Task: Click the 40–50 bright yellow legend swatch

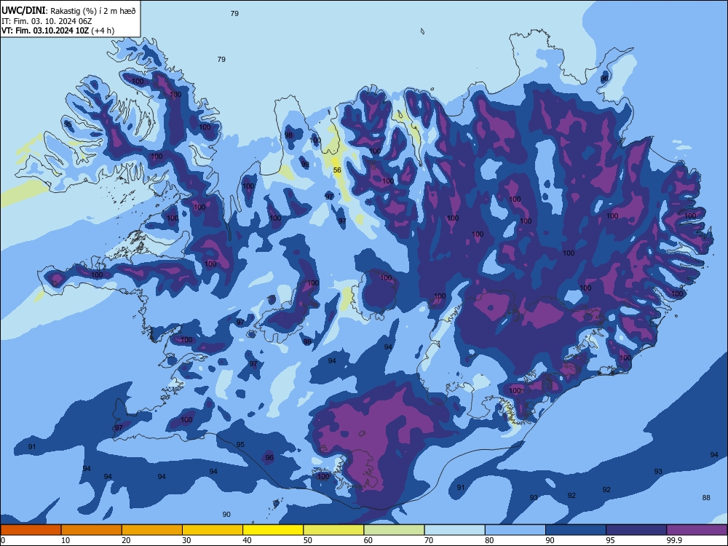Action: click(273, 530)
